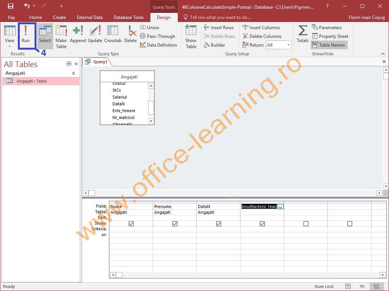Click Insert Rows in Query Setup
Screen dimensions: 389x291
218,27
